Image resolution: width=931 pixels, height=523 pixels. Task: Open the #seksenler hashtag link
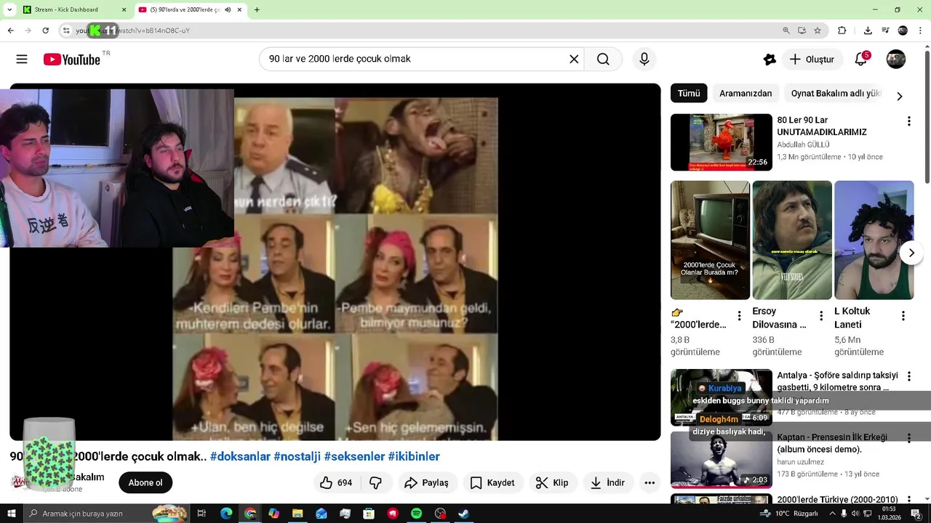[x=354, y=456]
